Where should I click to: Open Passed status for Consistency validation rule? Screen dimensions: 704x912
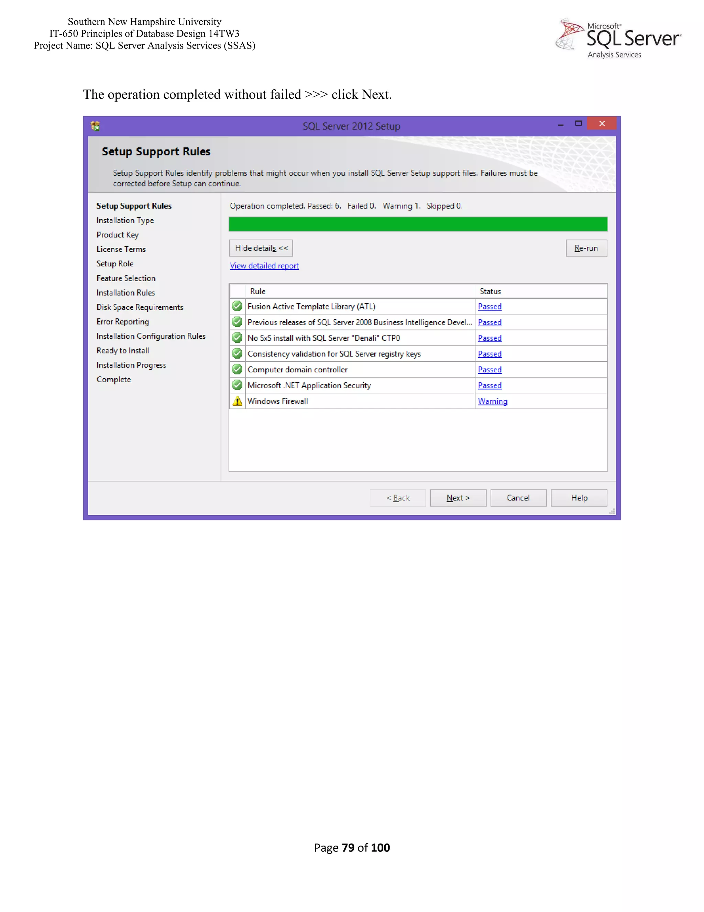(x=489, y=354)
